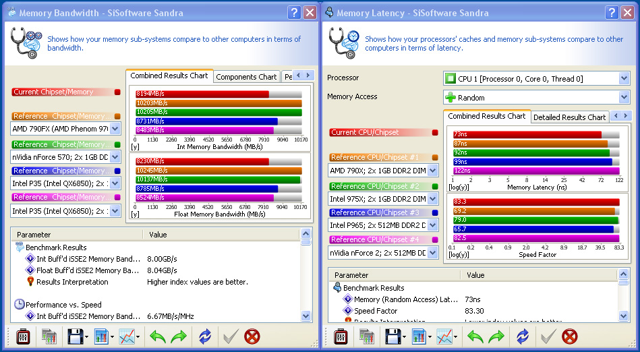Click Value column header in Memory Latency list
The width and height of the screenshot is (640, 352).
click(539, 275)
